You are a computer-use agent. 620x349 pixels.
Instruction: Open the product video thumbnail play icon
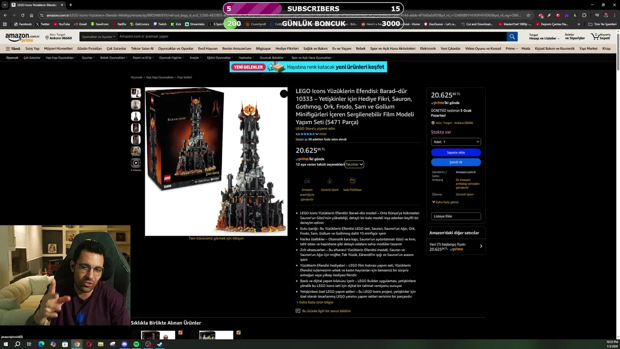point(136,163)
